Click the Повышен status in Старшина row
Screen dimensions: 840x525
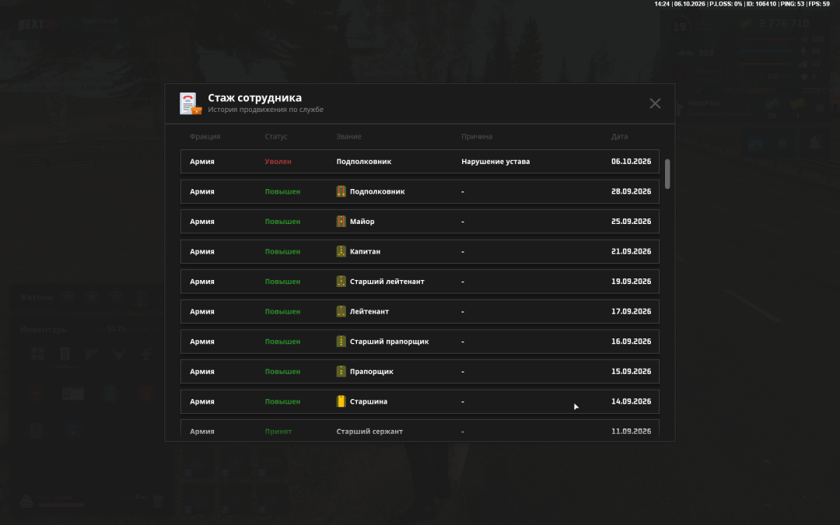(x=282, y=401)
